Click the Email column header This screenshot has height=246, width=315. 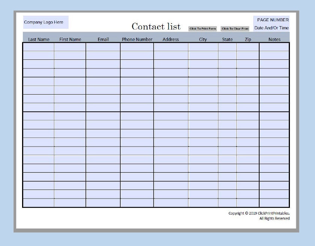[104, 39]
